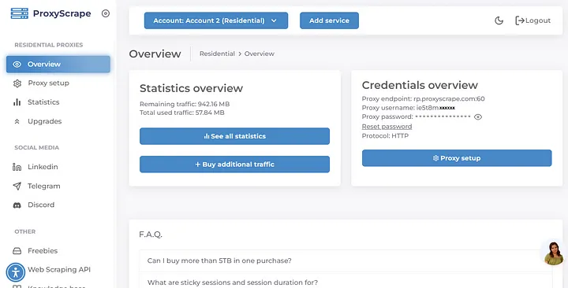Go to Proxy setup in sidebar

pyautogui.click(x=48, y=83)
